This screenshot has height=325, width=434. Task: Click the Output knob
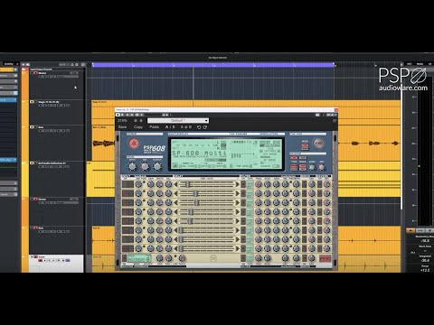[x=157, y=166]
